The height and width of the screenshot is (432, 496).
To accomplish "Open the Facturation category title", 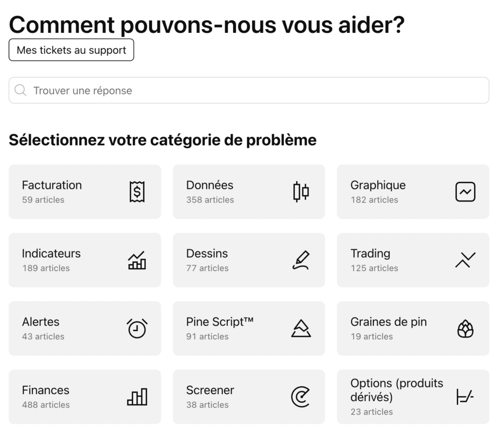I will click(52, 185).
